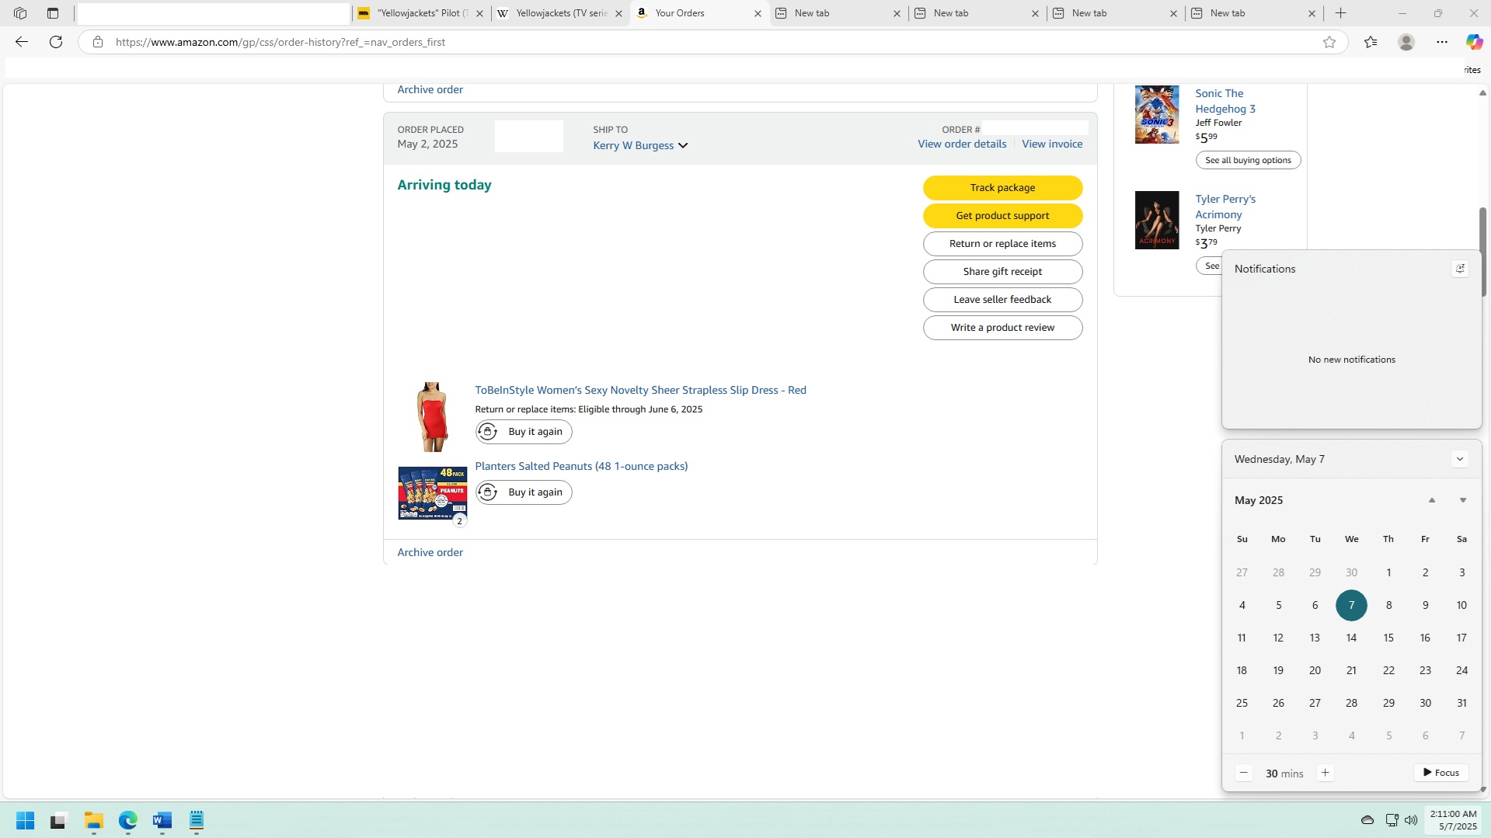
Task: Go to next month in calendar
Action: click(x=1463, y=500)
